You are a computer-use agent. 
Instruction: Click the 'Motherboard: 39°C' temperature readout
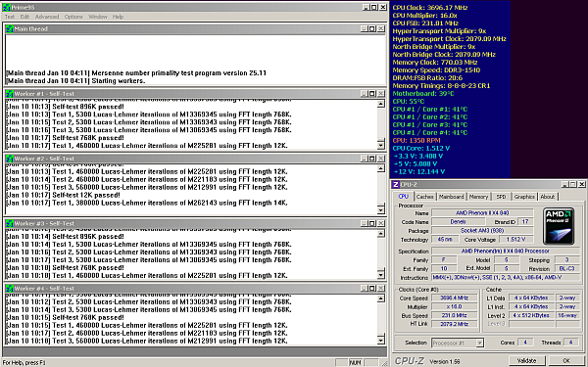423,94
